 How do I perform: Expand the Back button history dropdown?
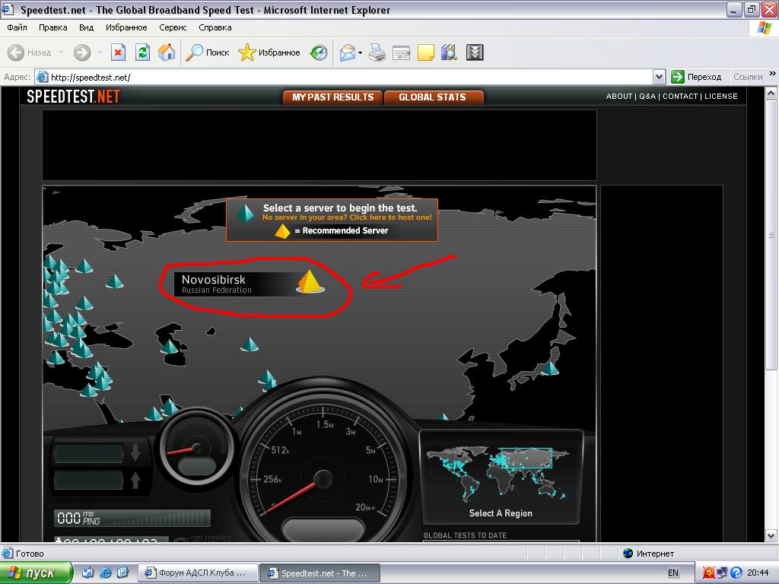tap(61, 52)
